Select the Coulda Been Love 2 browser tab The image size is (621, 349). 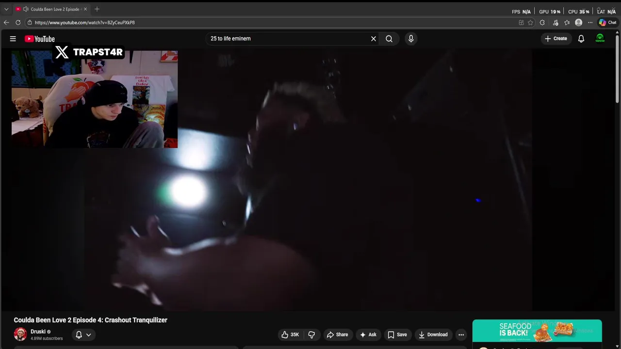tap(51, 9)
